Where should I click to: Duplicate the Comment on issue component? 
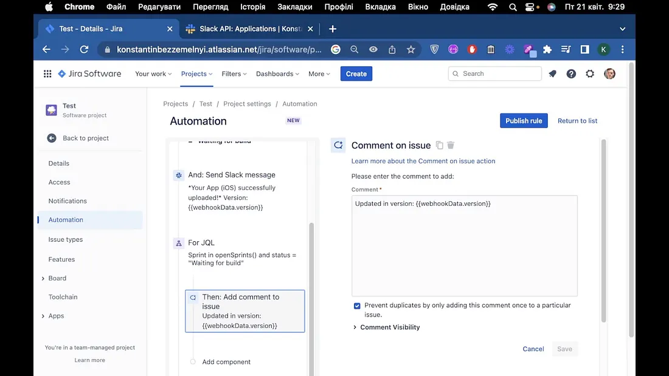[x=440, y=145]
